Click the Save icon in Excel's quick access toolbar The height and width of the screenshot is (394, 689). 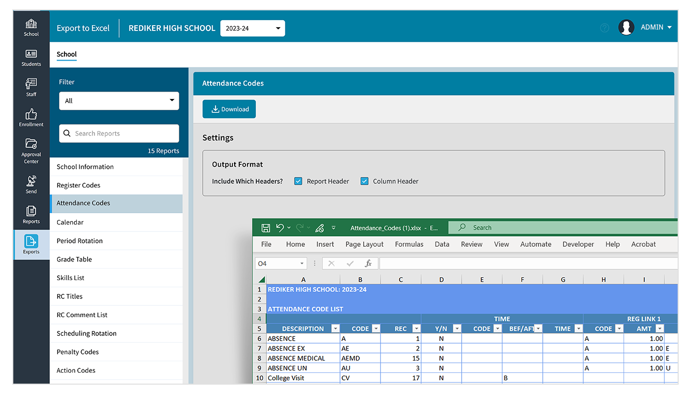(x=265, y=228)
